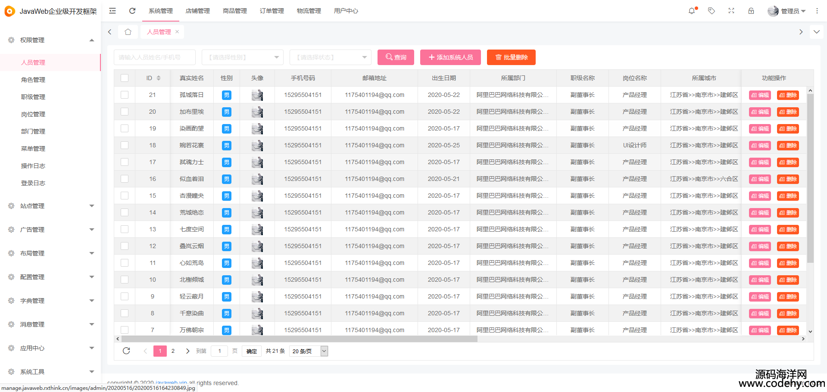This screenshot has height=392, width=827.
Task: Select the checkbox for row ID 21
Action: 125,95
